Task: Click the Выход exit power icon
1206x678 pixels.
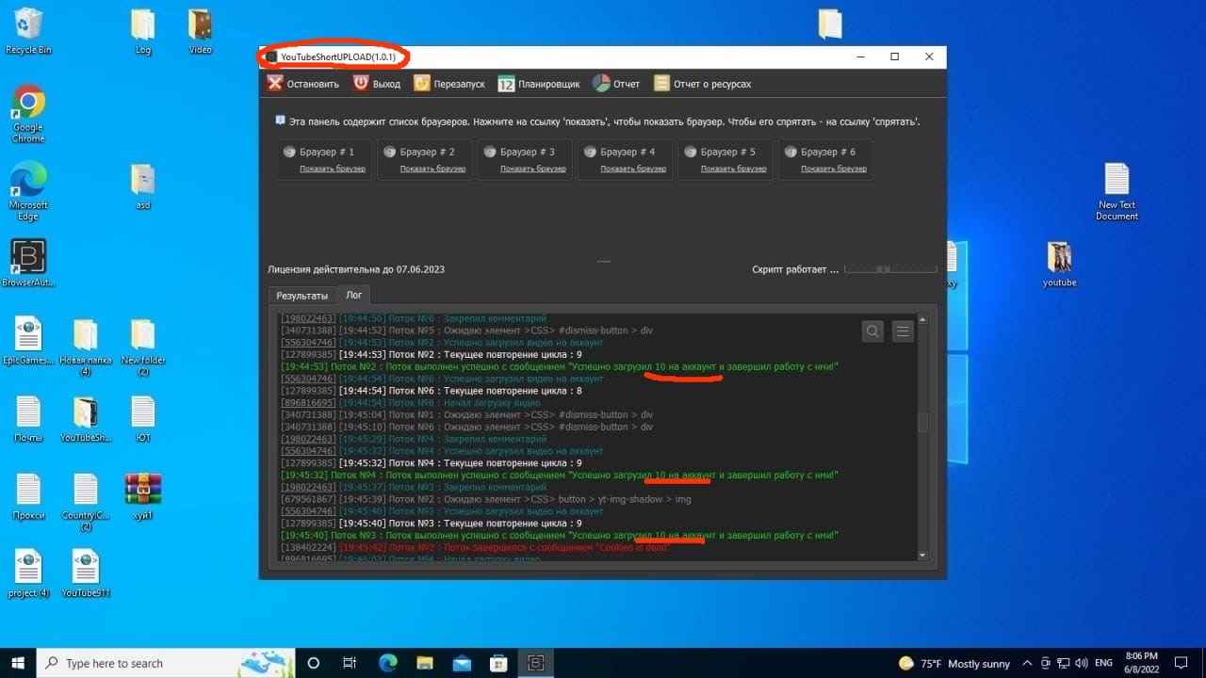Action: [x=361, y=83]
